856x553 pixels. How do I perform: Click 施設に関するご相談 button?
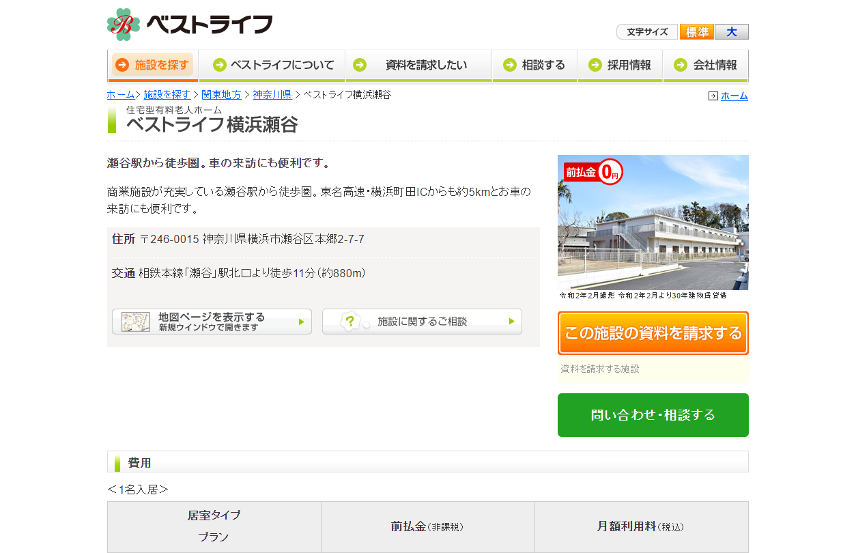point(422,322)
